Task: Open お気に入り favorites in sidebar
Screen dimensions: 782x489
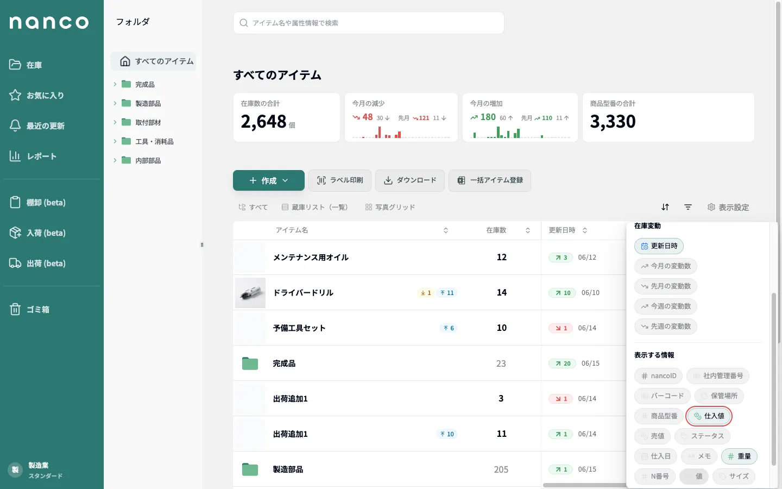Action: (37, 95)
